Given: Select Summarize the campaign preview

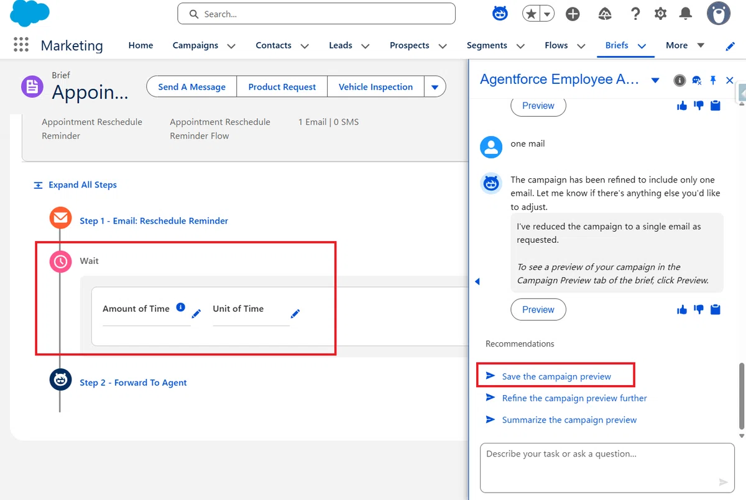Looking at the screenshot, I should coord(569,420).
